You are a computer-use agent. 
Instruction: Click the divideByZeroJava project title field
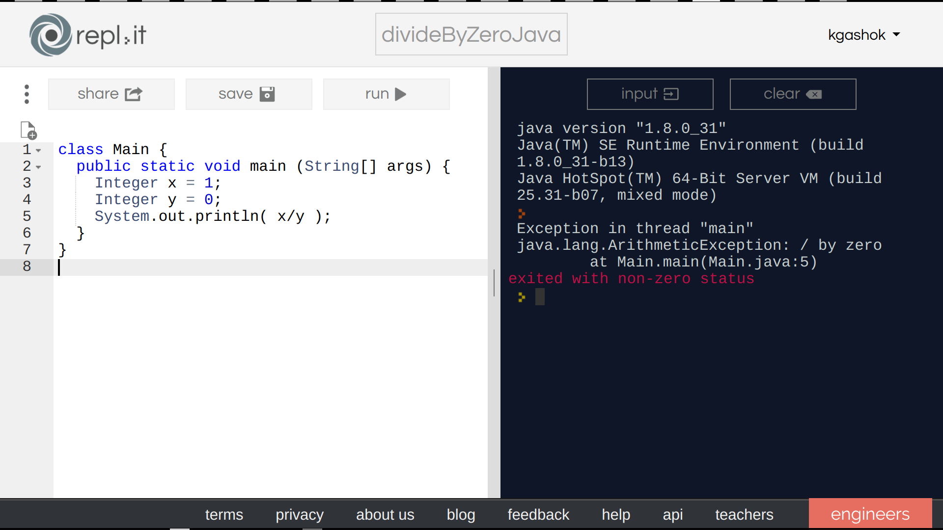[471, 34]
